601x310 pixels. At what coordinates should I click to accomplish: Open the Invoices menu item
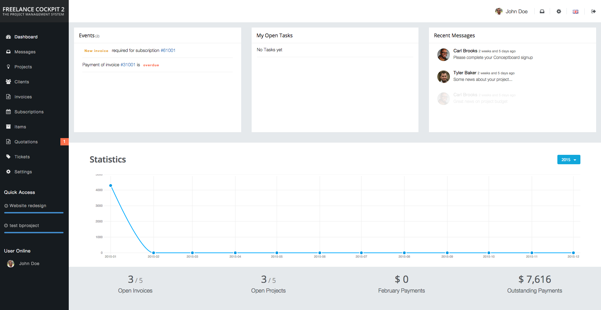point(34,97)
